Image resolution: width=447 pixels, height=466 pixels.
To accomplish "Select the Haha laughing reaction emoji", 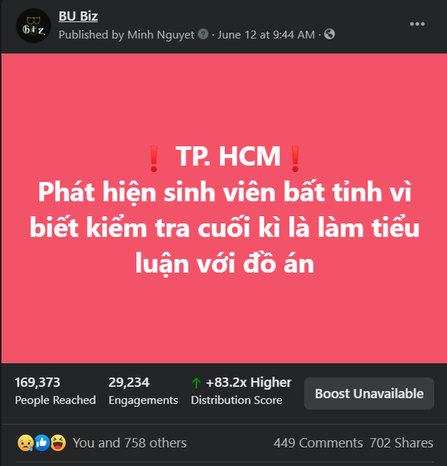I will (x=58, y=443).
